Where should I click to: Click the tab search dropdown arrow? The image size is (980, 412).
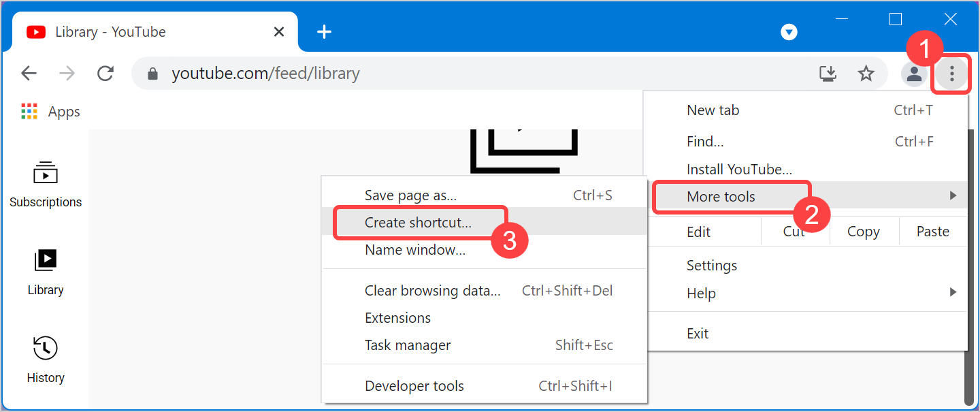(789, 32)
